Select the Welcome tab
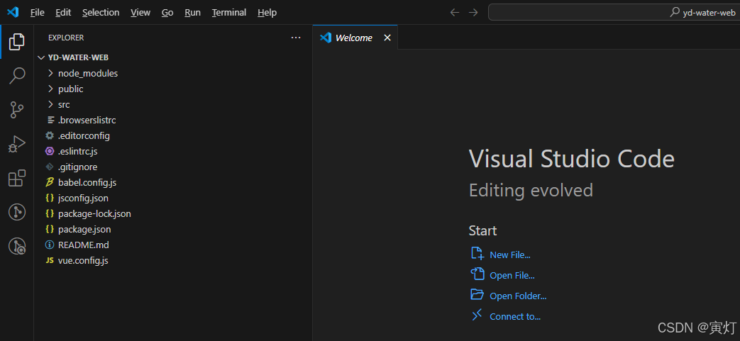Image resolution: width=740 pixels, height=341 pixels. pyautogui.click(x=355, y=38)
